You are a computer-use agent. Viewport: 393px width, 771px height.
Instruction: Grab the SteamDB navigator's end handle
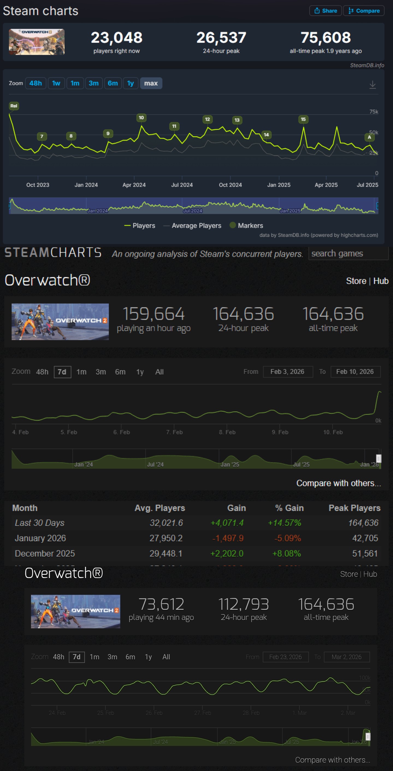coord(377,206)
